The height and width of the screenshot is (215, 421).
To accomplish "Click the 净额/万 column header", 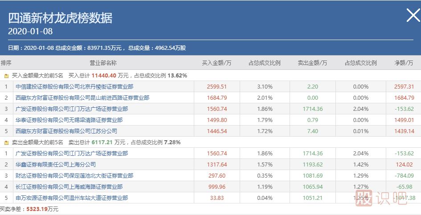I will (x=404, y=63).
